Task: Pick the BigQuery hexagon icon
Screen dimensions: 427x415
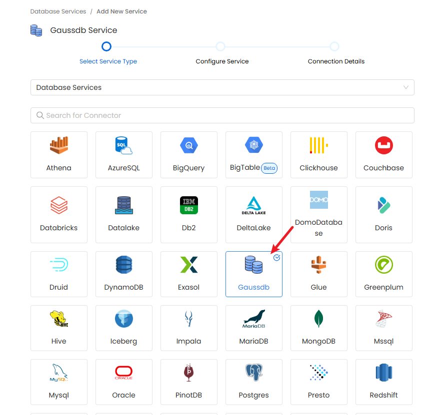Action: [188, 145]
